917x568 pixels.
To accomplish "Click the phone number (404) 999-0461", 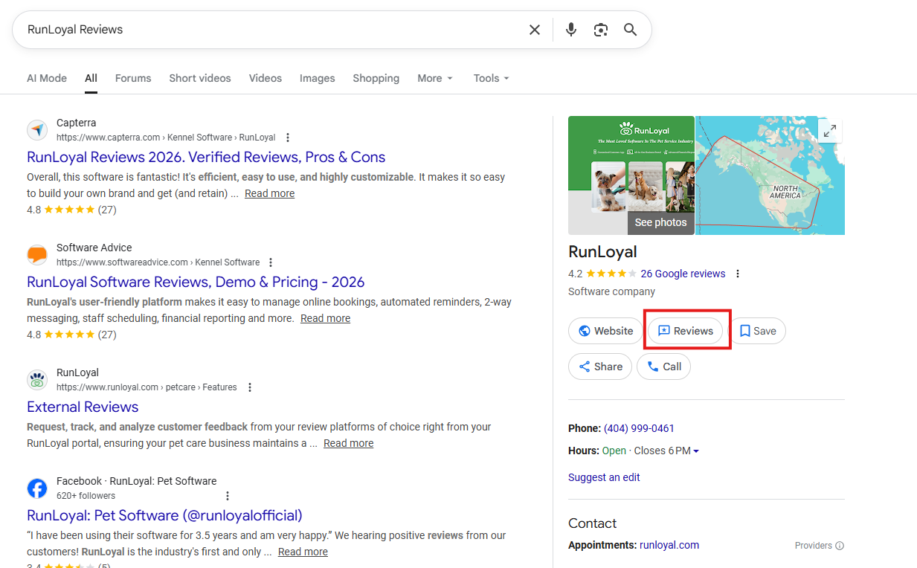I will (x=639, y=428).
